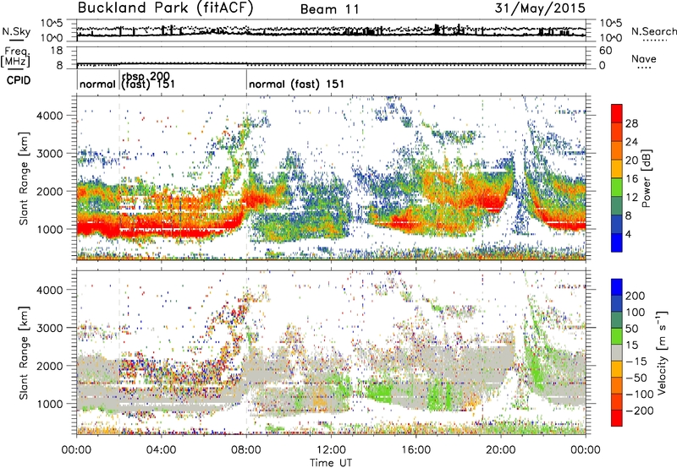677x468 pixels.
Task: Click the 10^5 tick beside the N.Sky label
Action: tap(52, 23)
